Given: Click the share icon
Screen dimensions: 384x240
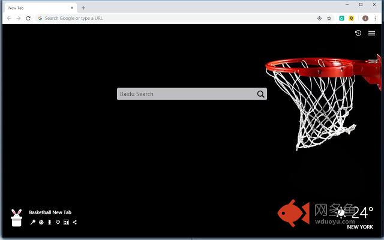Looking at the screenshot, I should click(x=74, y=222).
